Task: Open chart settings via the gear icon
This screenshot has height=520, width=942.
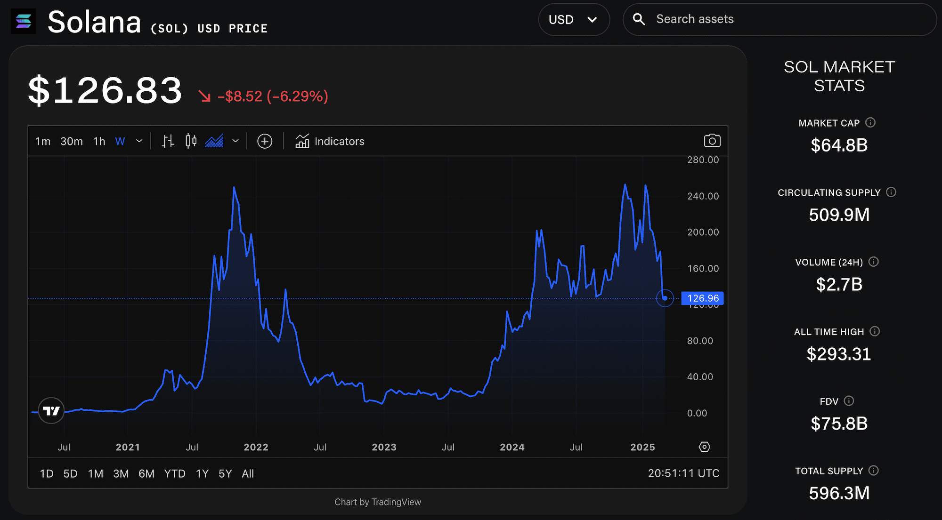Action: click(704, 447)
